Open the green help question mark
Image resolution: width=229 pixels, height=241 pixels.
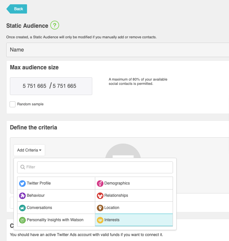coord(55,25)
